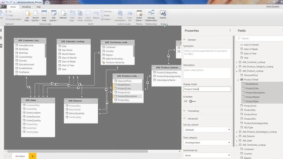283x159 pixels.
Task: Click the Undo icon in title bar
Action: pyautogui.click(x=7, y=2)
